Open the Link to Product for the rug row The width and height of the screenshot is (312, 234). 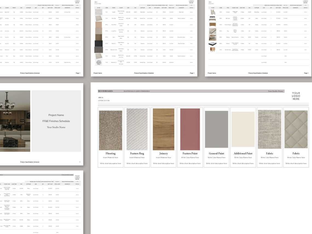pos(264,31)
